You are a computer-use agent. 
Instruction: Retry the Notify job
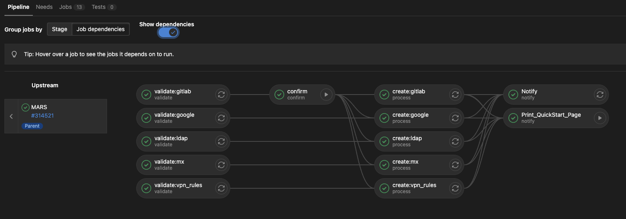point(600,95)
